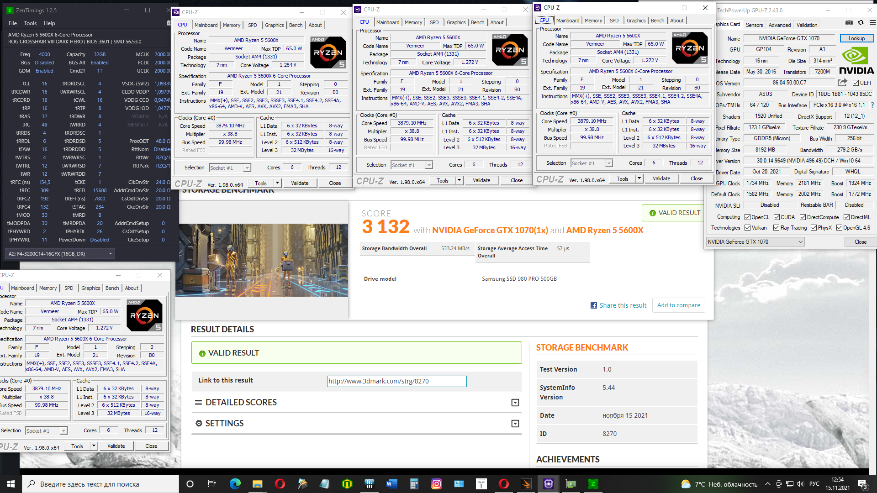877x493 pixels.
Task: Switch to ZenTimings green taskbar icon
Action: [x=593, y=484]
